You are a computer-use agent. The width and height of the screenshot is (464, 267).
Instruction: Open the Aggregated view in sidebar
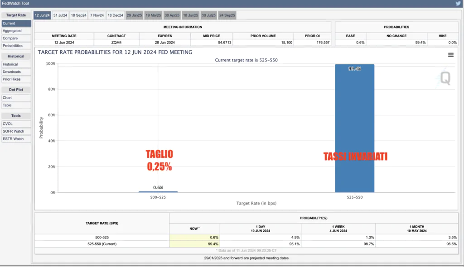coord(16,31)
